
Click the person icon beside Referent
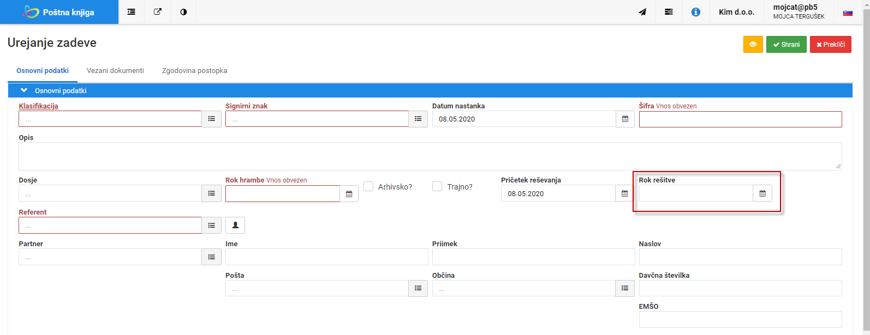point(235,225)
